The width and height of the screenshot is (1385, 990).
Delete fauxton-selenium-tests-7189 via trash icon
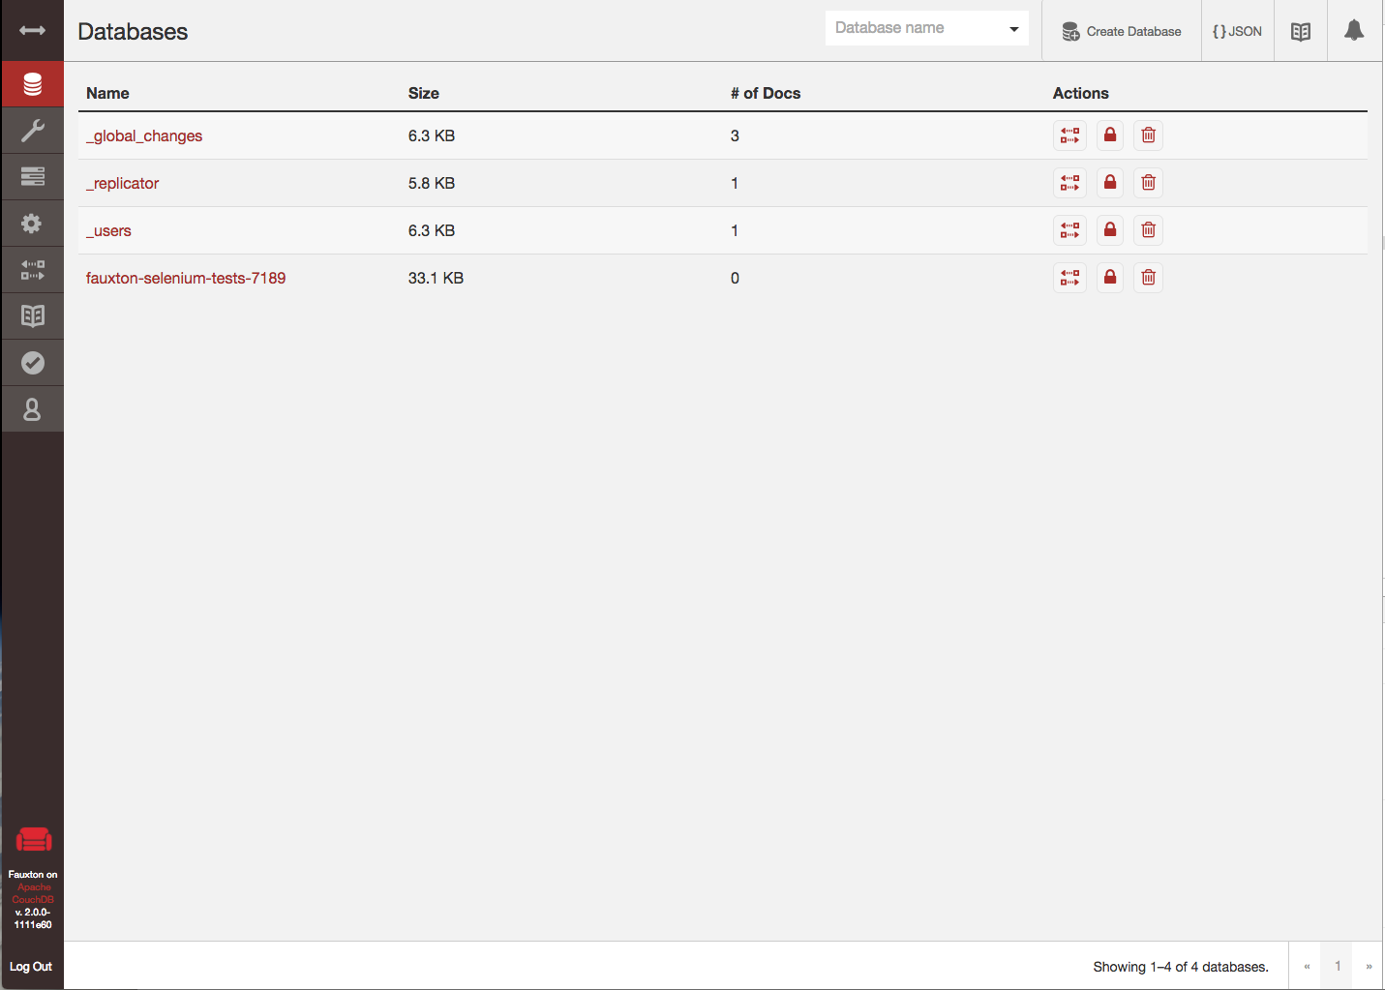click(1148, 278)
